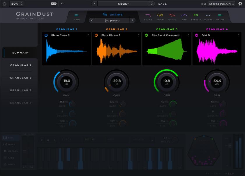Expand the Legato mode dropdown
The width and height of the screenshot is (245, 176).
152,140
